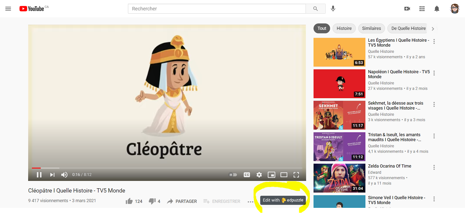Click ENREGISTRER to save the video
This screenshot has width=465, height=213.
click(222, 201)
